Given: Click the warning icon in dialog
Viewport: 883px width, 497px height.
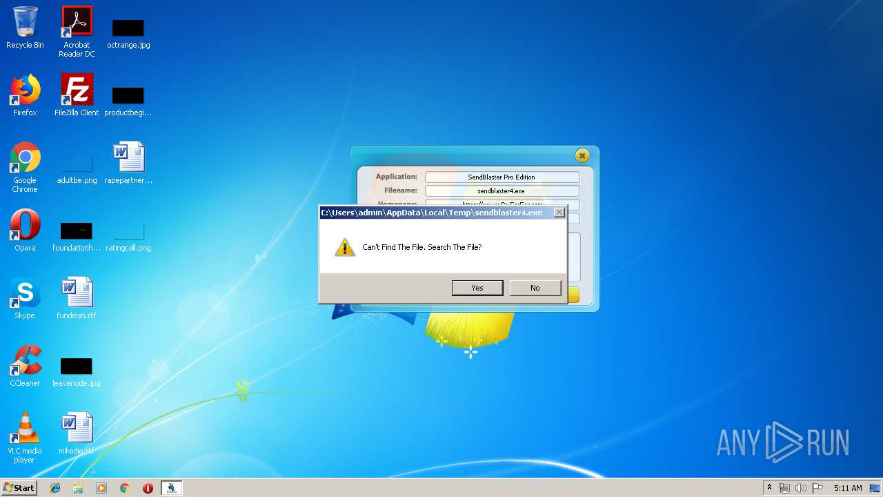Looking at the screenshot, I should pos(344,247).
